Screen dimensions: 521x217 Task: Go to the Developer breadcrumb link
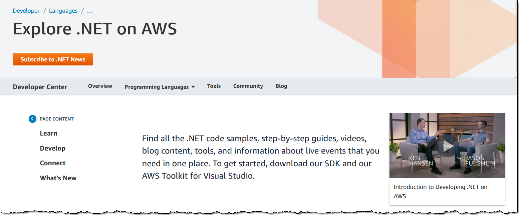click(26, 11)
